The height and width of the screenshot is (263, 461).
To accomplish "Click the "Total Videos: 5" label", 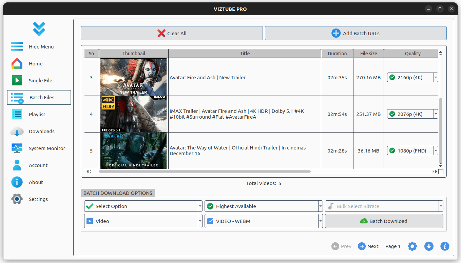I will click(x=264, y=183).
